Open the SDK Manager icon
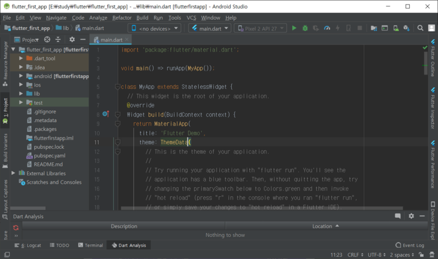 406,28
